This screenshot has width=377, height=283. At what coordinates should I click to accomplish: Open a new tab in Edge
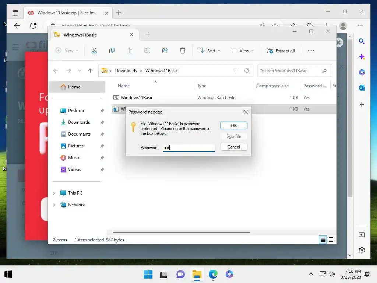(x=119, y=13)
